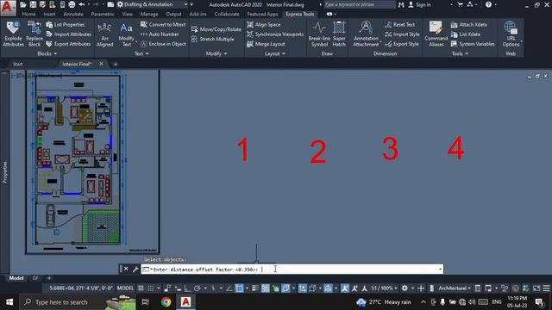
Task: Toggle the drawing grid display
Action: click(x=141, y=288)
